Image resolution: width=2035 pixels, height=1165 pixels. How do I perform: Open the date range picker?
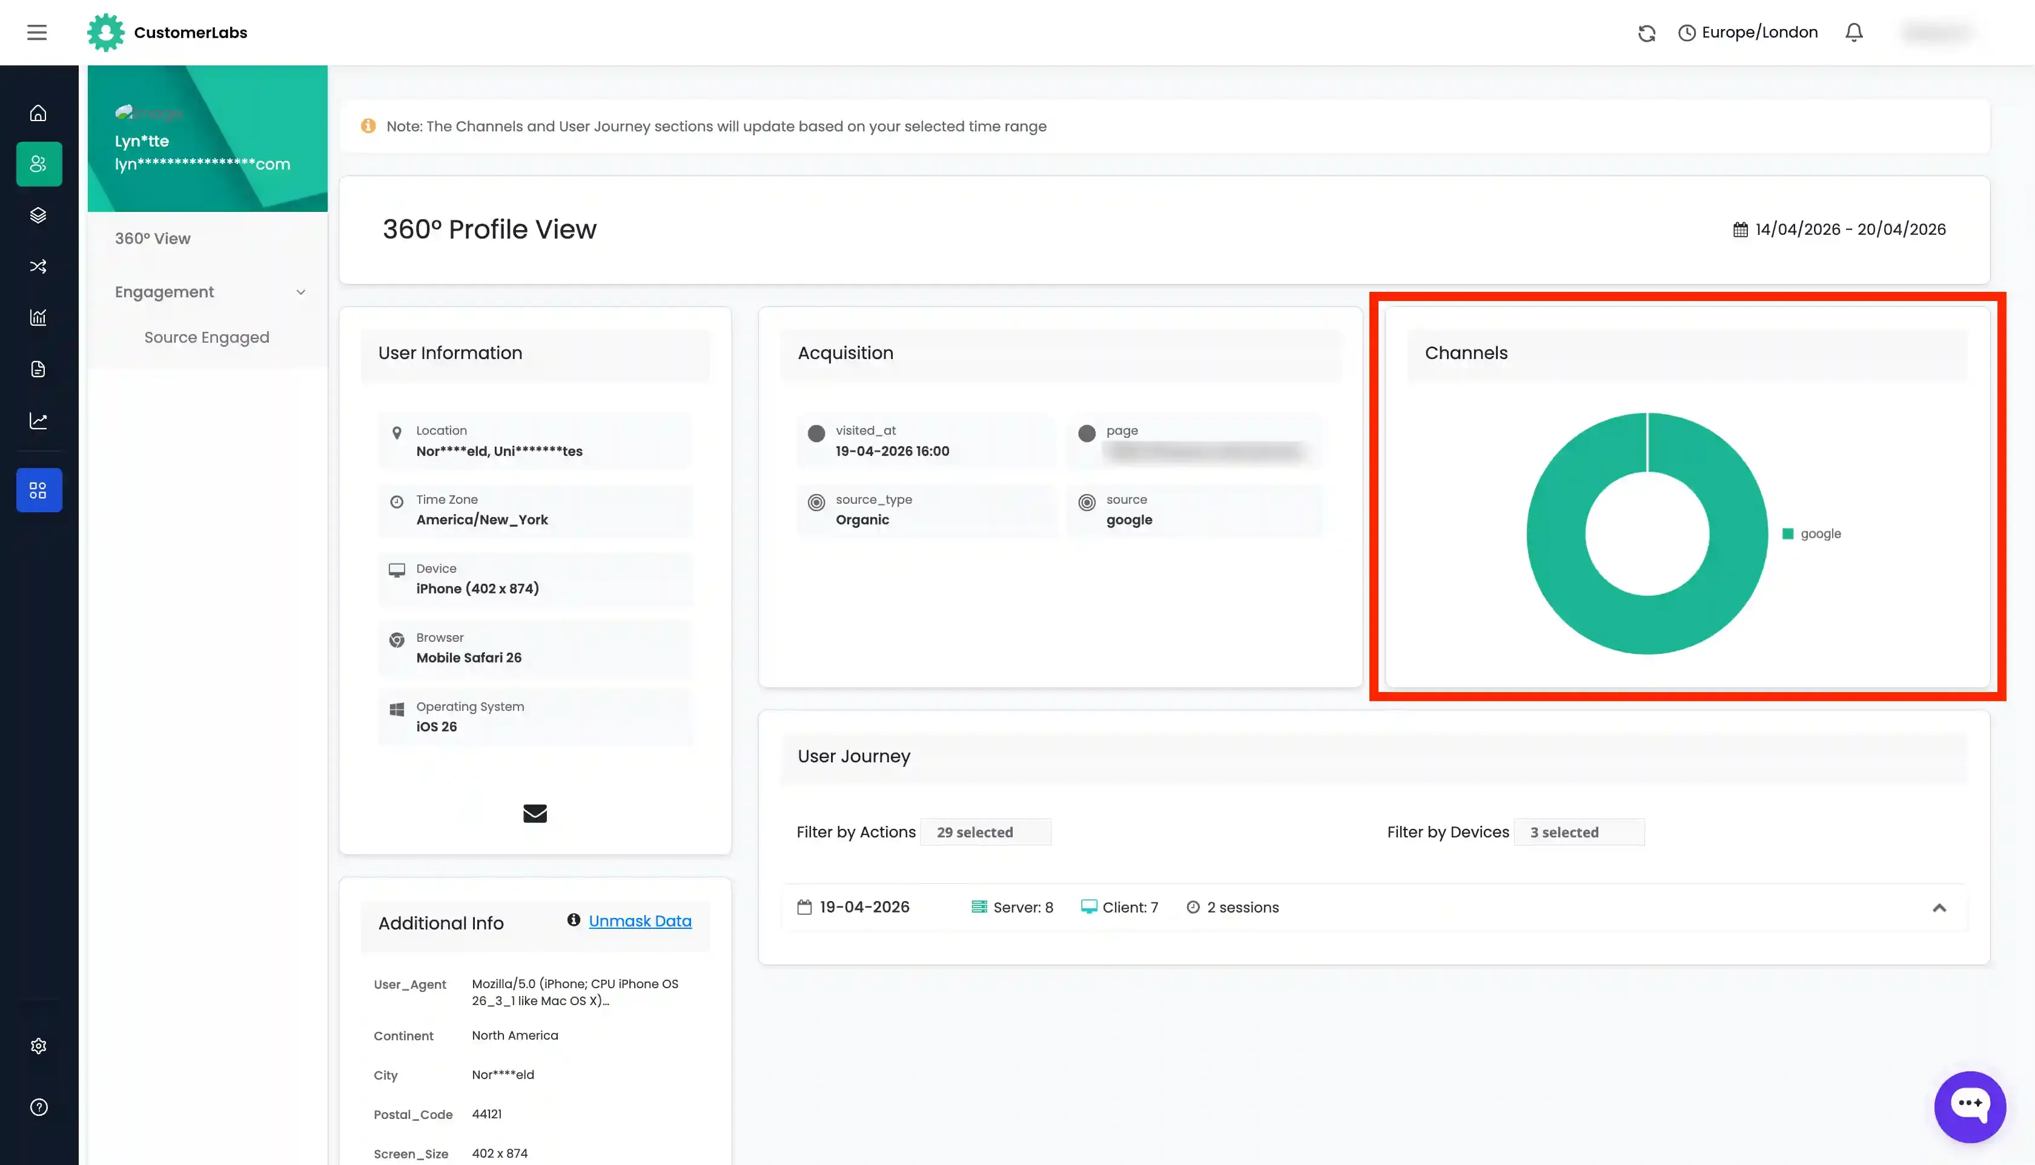[x=1840, y=229]
